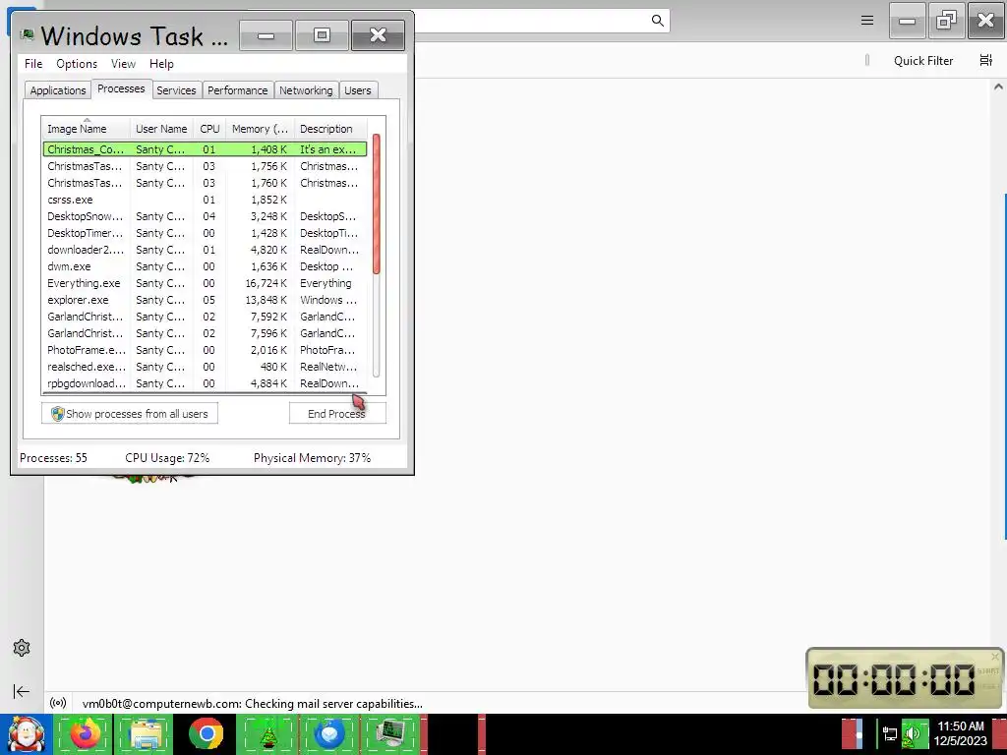This screenshot has width=1007, height=755.
Task: Sort by Memory column header
Action: pyautogui.click(x=260, y=129)
